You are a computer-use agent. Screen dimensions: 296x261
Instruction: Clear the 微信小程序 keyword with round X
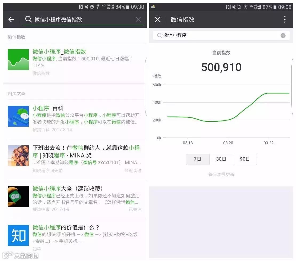tap(283, 35)
